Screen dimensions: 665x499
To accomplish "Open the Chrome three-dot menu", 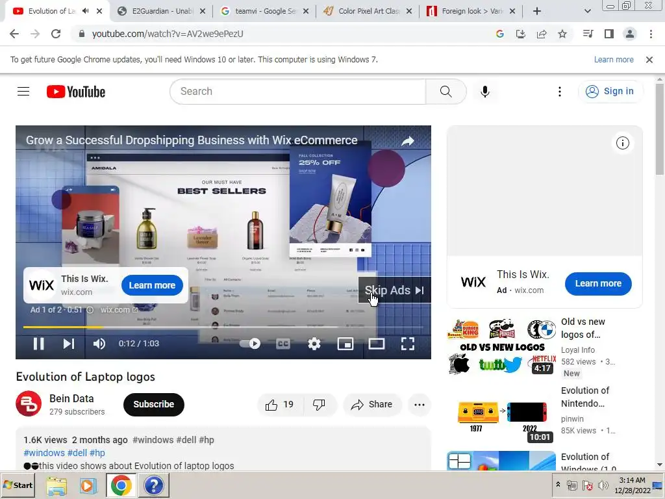I will point(651,34).
